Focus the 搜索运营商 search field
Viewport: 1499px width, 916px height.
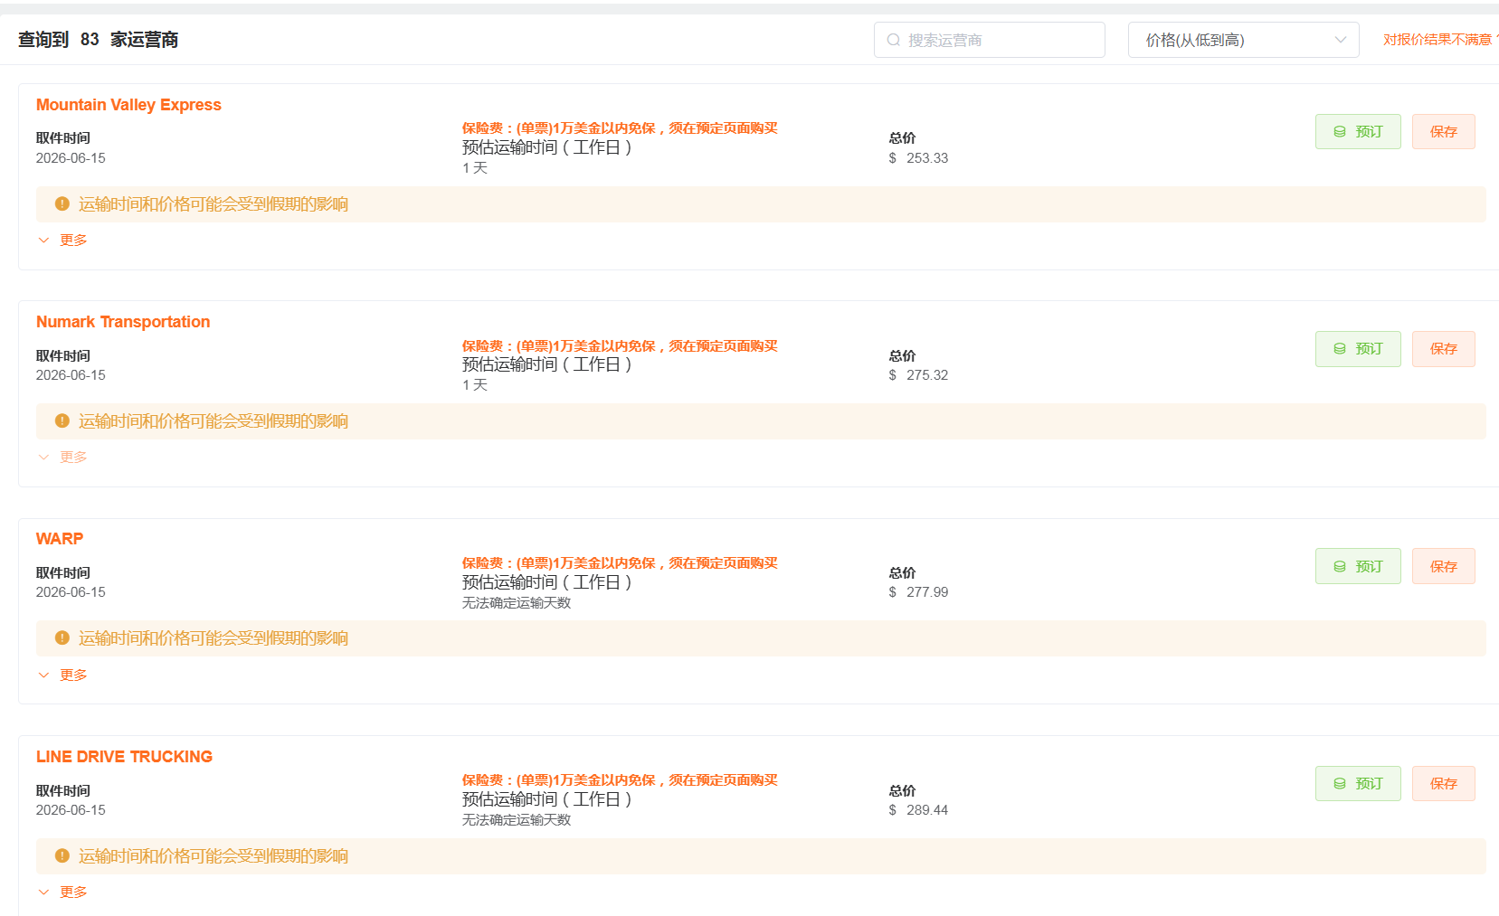point(989,40)
